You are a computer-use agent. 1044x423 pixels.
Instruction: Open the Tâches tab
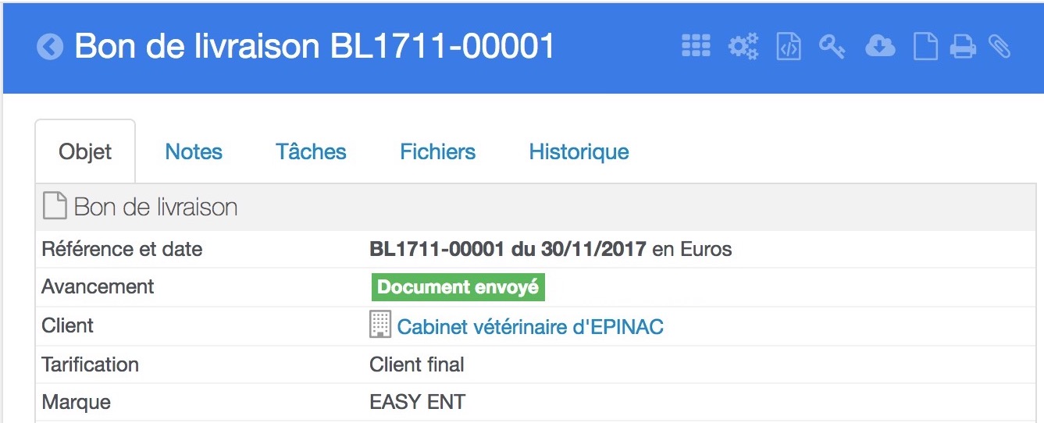click(311, 151)
